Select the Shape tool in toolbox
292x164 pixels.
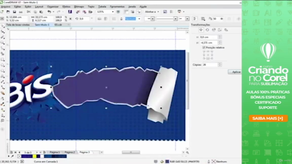(x=2, y=31)
